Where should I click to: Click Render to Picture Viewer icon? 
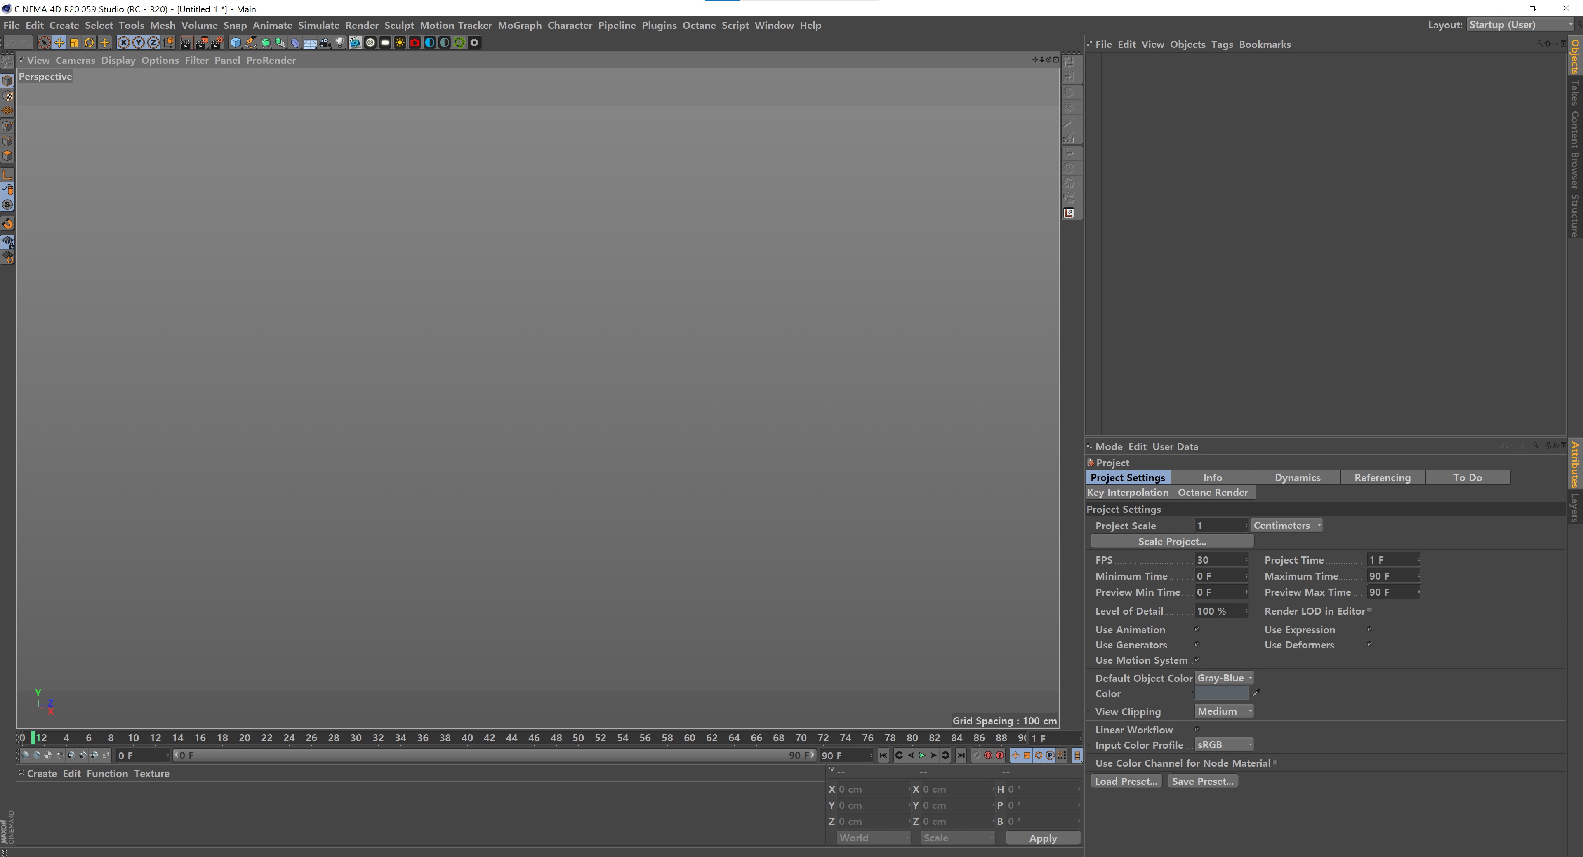[x=202, y=42]
